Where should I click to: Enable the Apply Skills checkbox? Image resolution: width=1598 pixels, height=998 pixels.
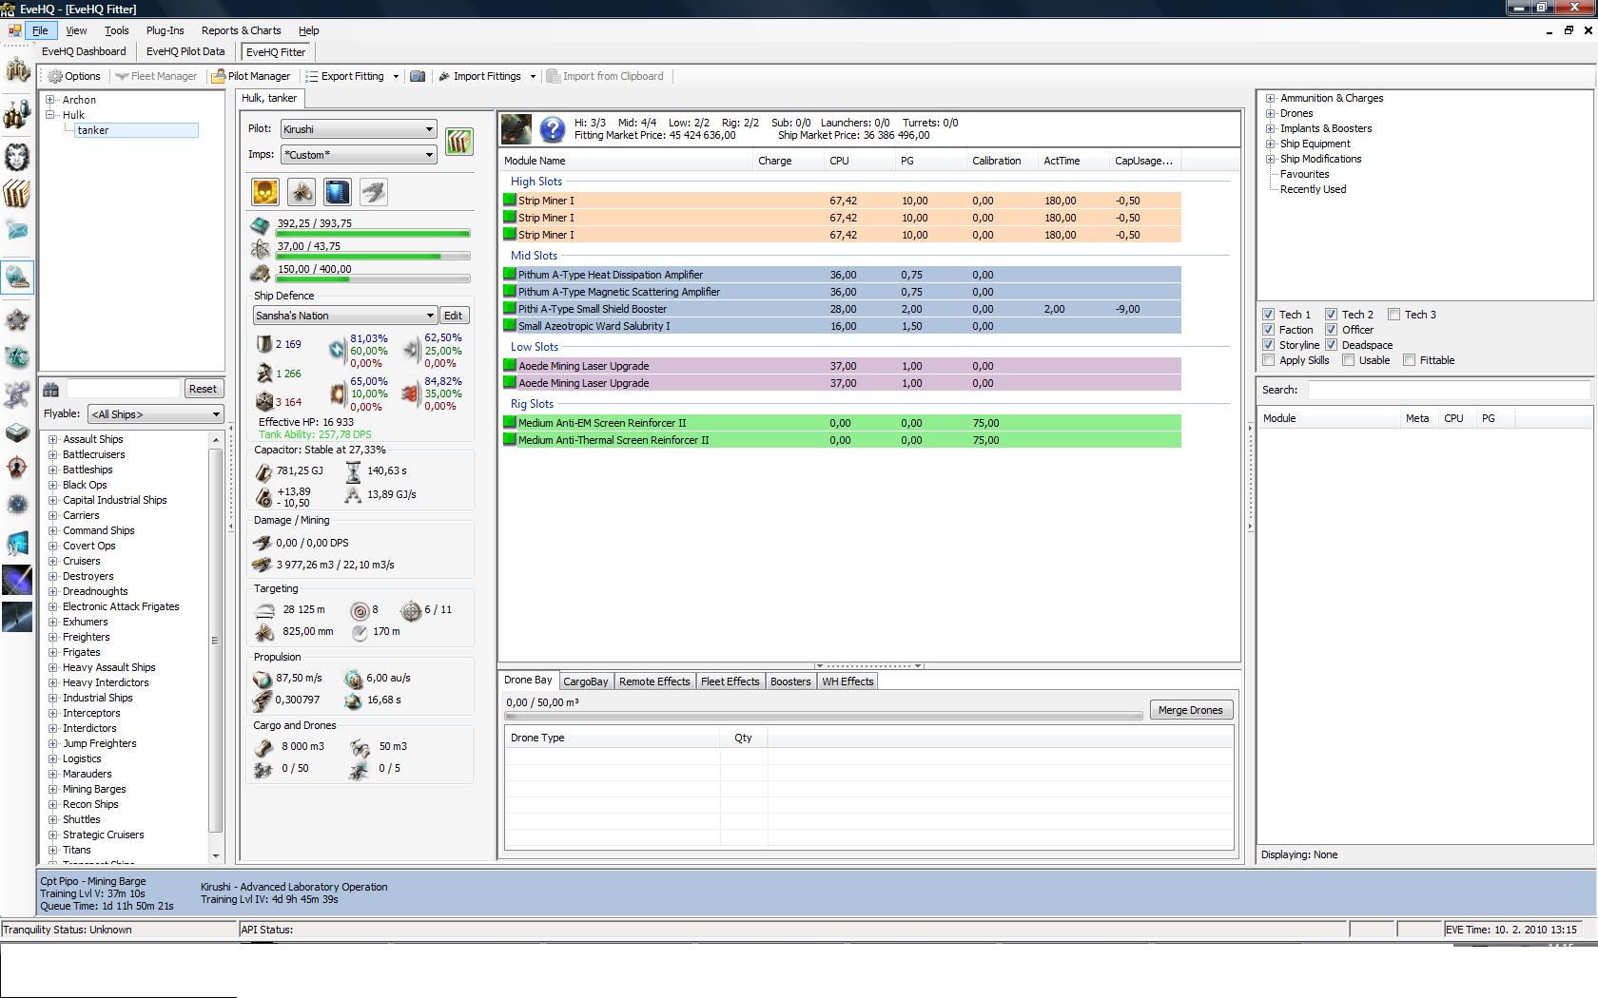1268,360
